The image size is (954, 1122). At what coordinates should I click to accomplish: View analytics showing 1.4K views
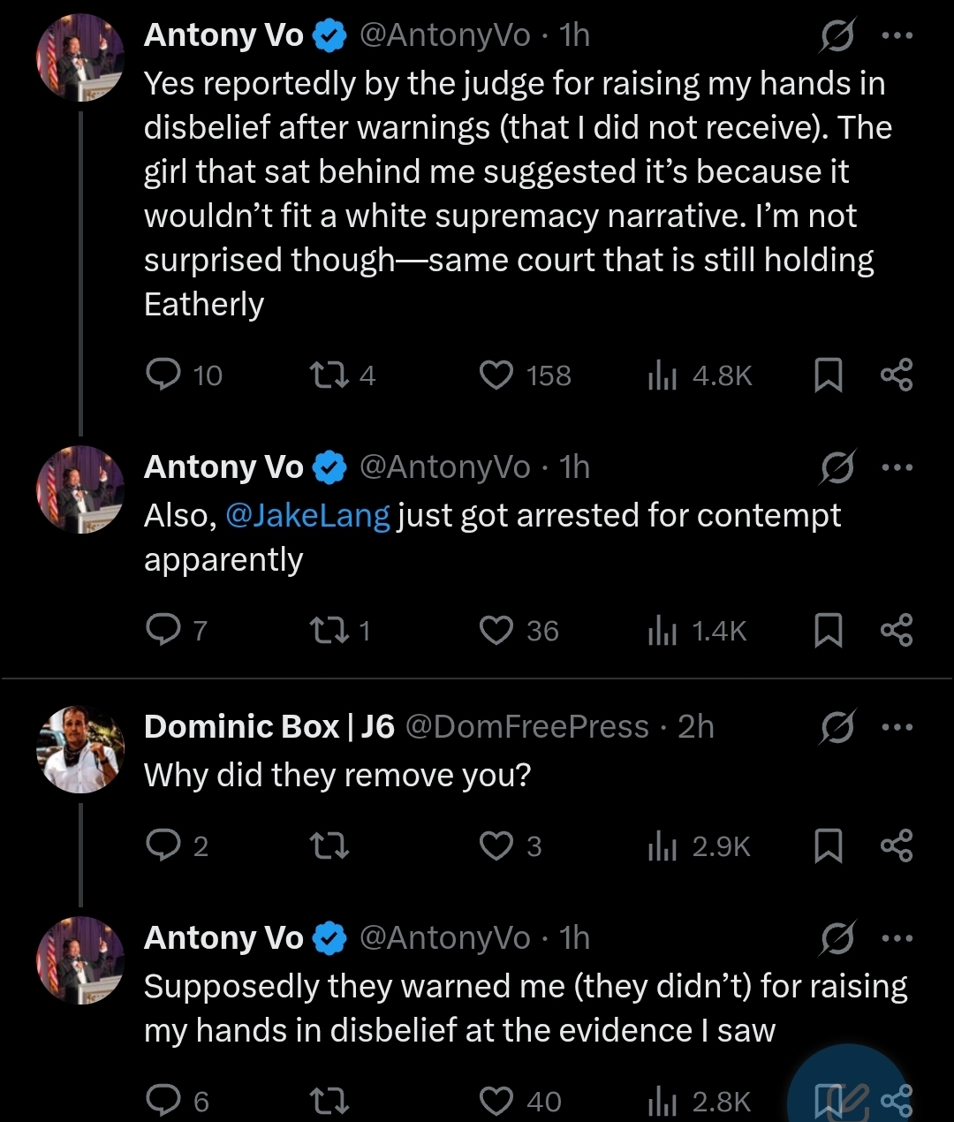tap(698, 631)
